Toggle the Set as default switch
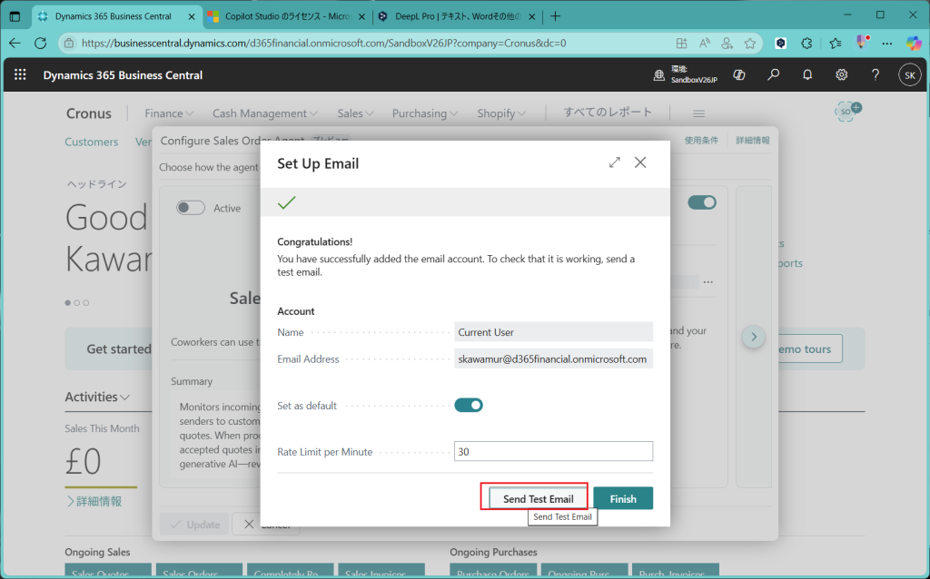This screenshot has height=579, width=930. tap(469, 406)
